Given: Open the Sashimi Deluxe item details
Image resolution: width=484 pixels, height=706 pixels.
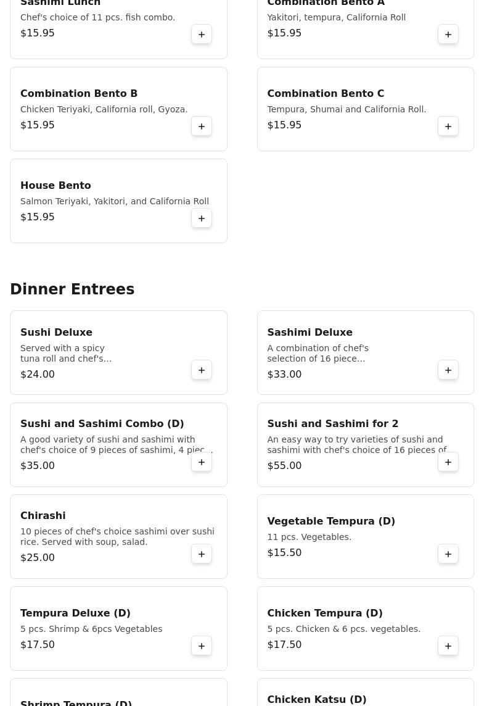Looking at the screenshot, I should pyautogui.click(x=365, y=352).
